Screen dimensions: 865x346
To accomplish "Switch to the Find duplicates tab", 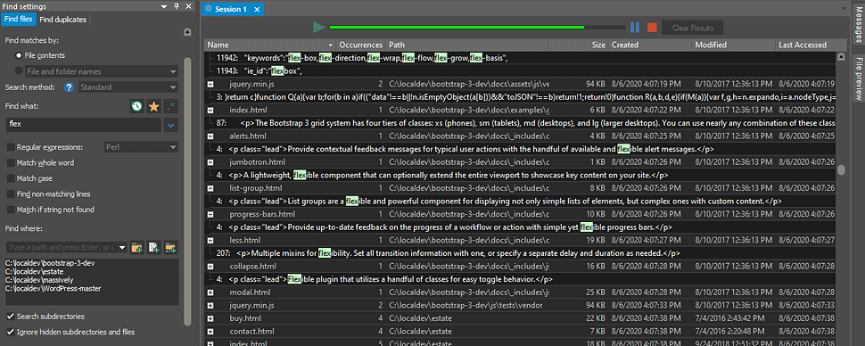I will [x=63, y=20].
